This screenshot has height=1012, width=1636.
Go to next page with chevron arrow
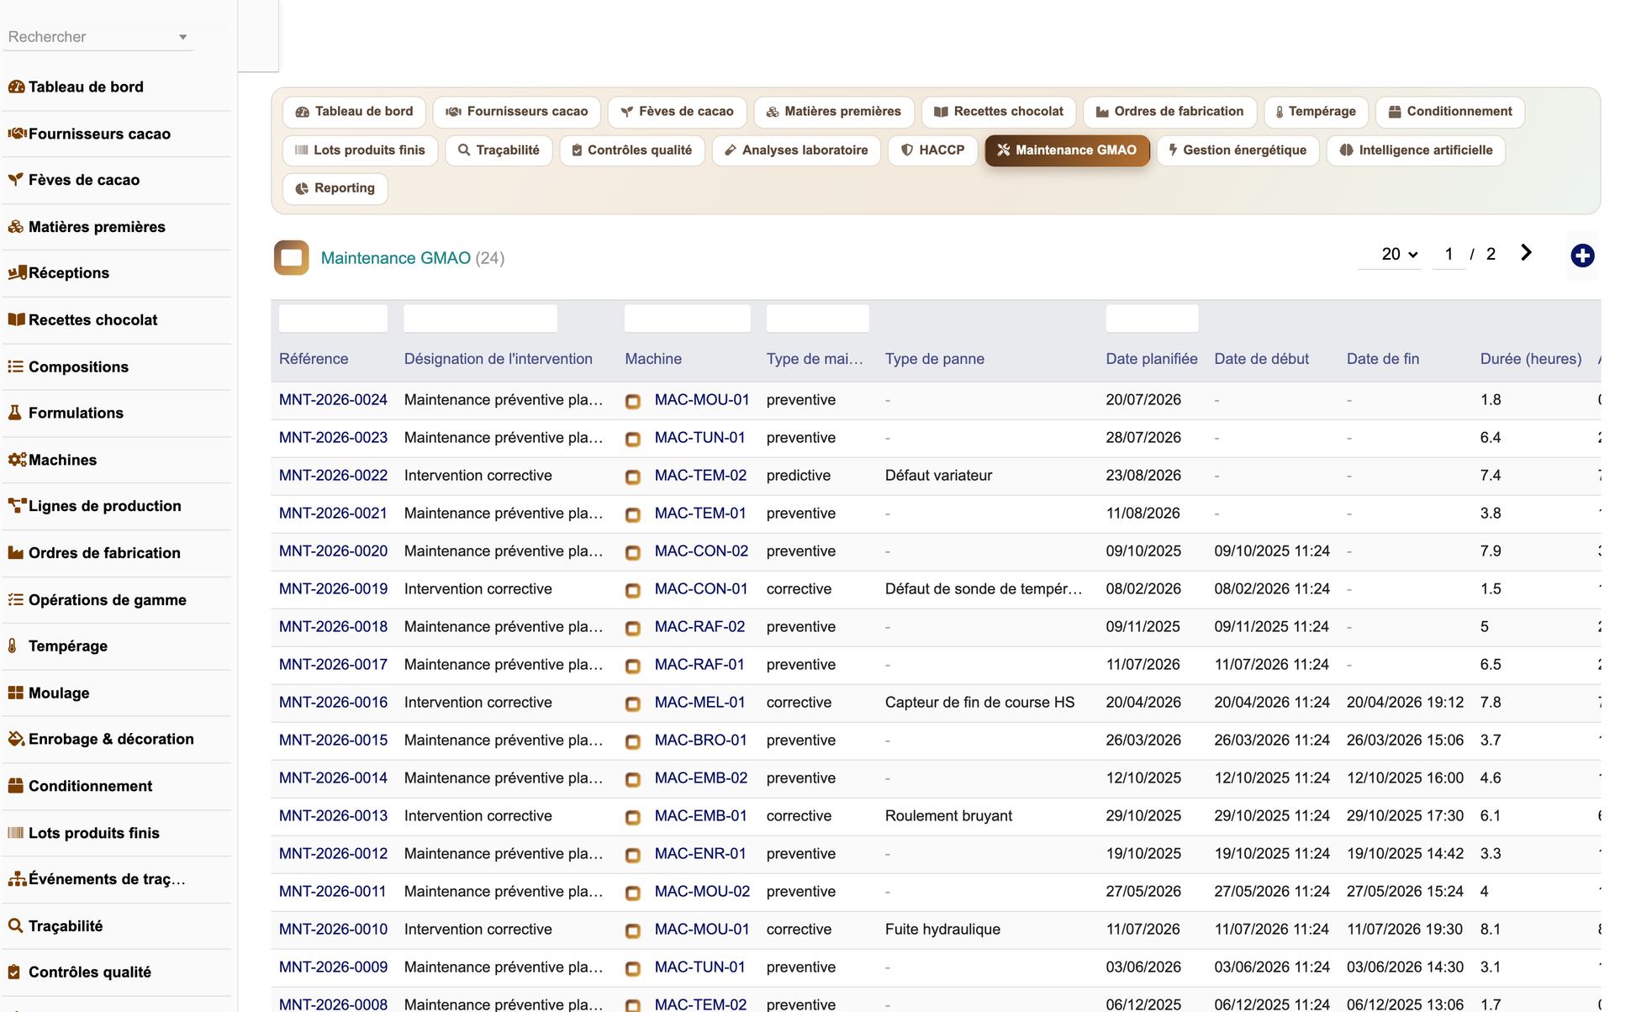pos(1526,253)
